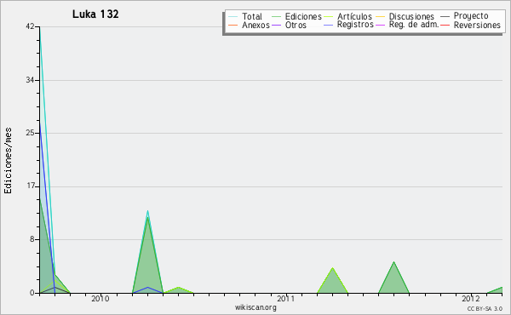Select the Proyecto legend entry
Viewport: 511px width, 315px height.
(471, 16)
